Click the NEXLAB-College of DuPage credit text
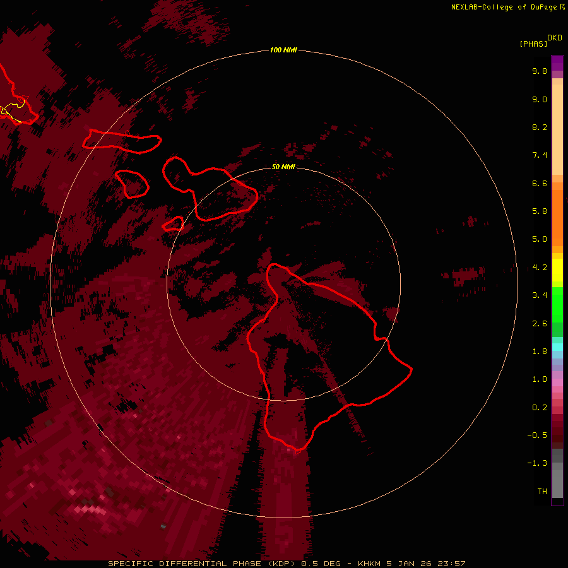This screenshot has width=568, height=568. pyautogui.click(x=504, y=7)
